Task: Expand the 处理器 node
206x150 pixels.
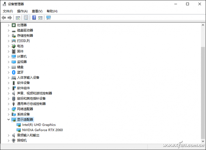Action: pos(9,25)
